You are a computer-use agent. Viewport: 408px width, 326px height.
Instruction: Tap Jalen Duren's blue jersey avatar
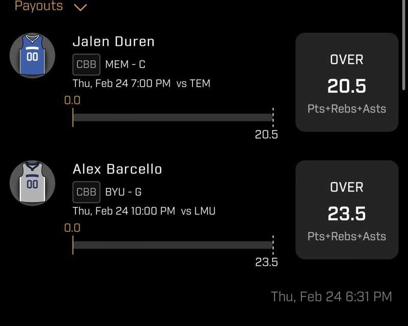(x=32, y=56)
